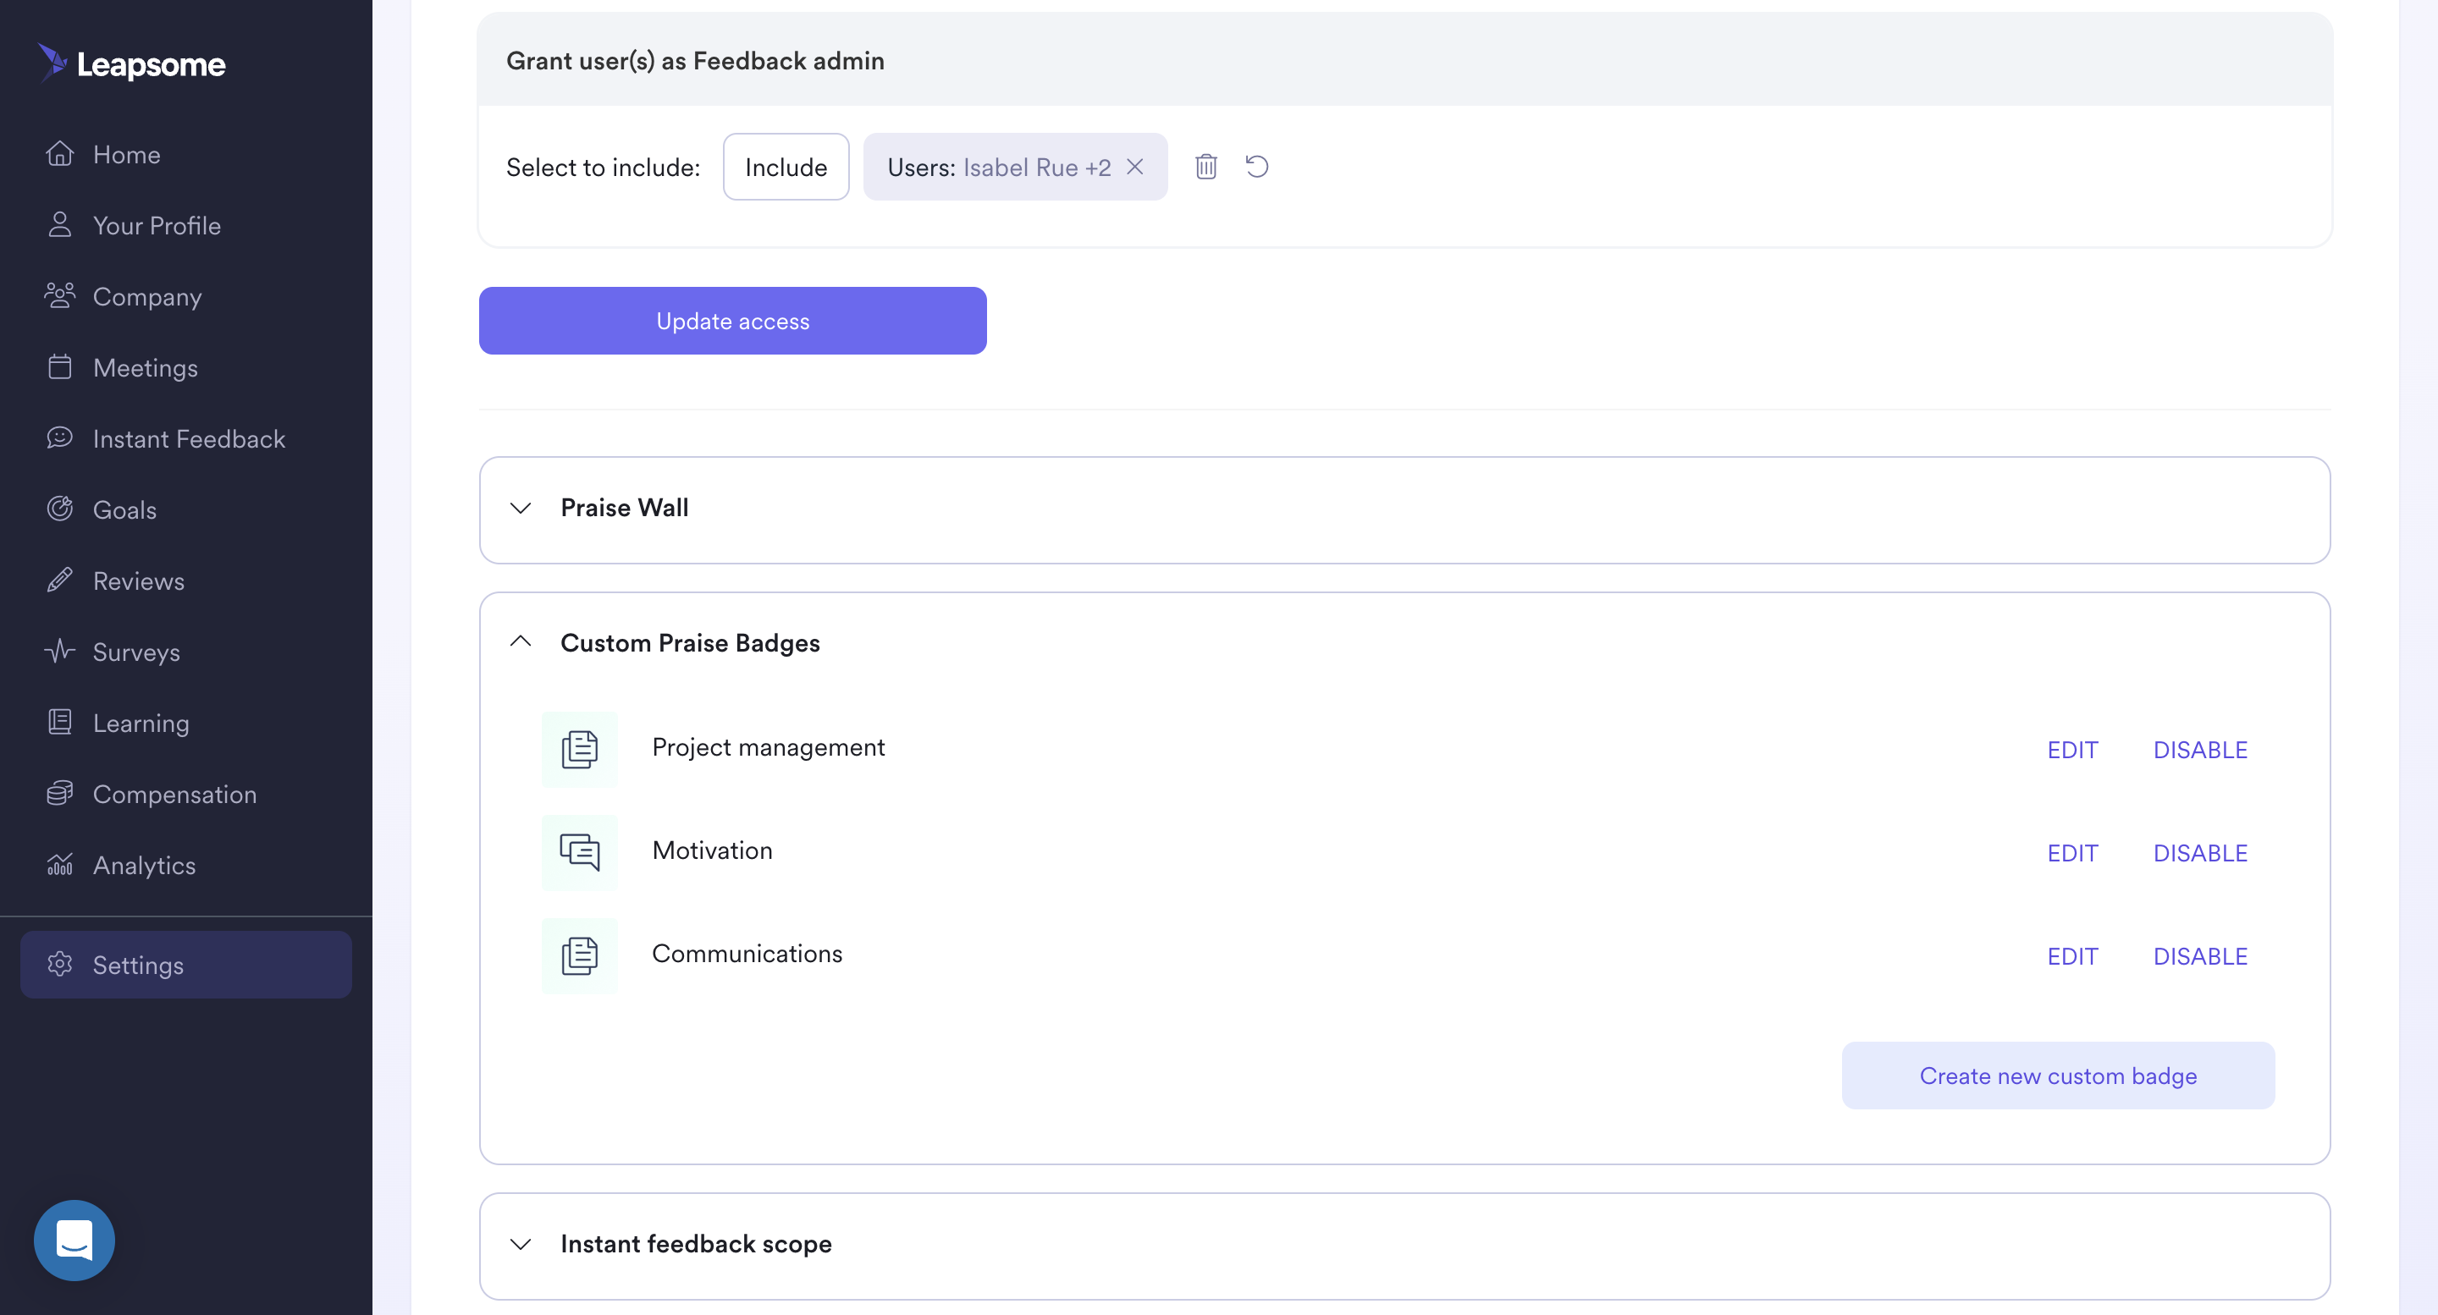
Task: Click the Instant Feedback chat bubble icon
Action: pyautogui.click(x=59, y=437)
